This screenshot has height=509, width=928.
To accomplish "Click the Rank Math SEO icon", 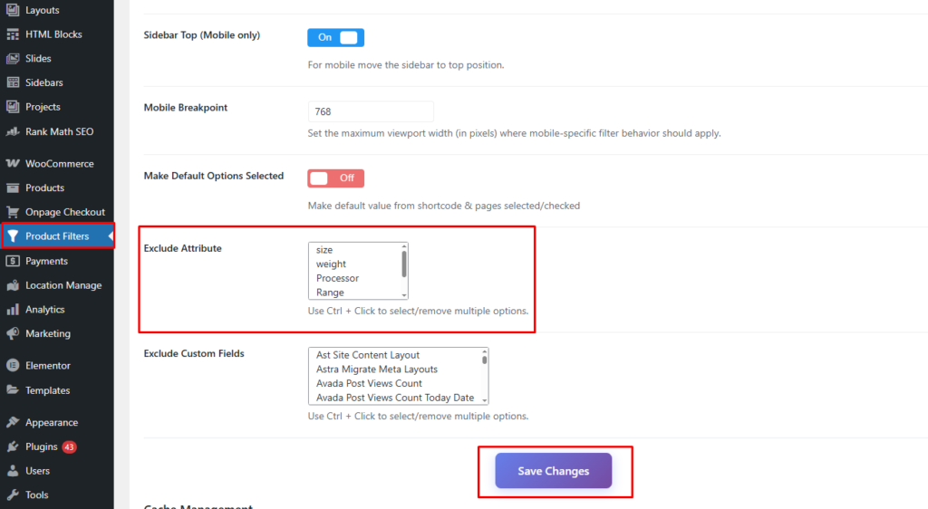I will tap(13, 131).
